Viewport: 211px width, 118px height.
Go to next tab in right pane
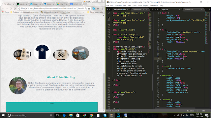(x=158, y=10)
